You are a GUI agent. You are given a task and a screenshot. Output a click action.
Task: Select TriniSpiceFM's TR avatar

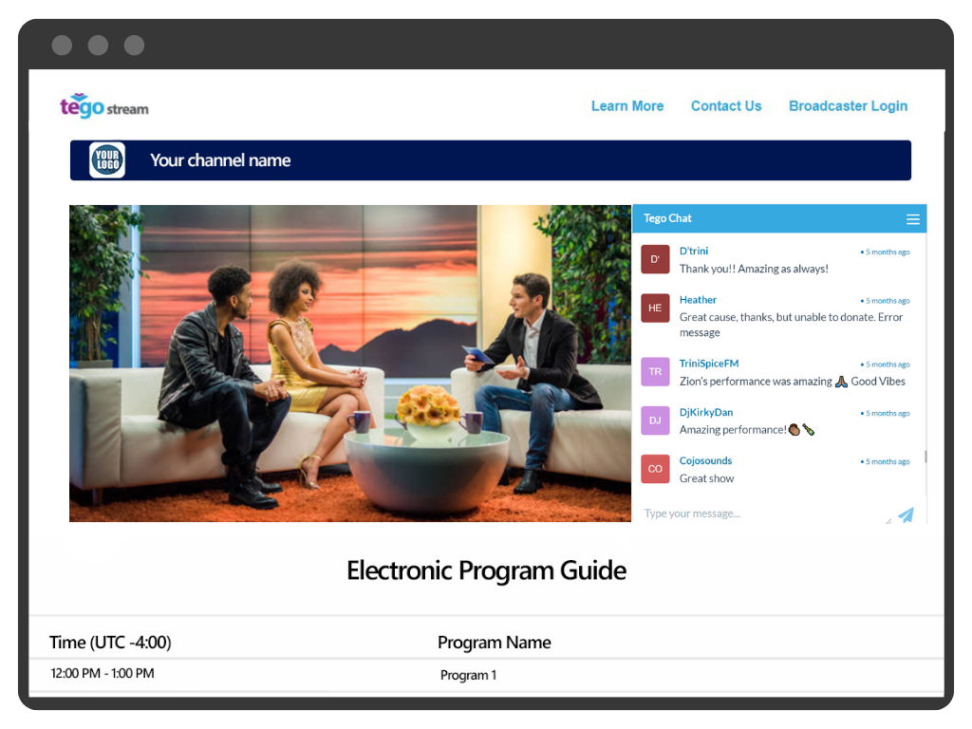point(655,372)
